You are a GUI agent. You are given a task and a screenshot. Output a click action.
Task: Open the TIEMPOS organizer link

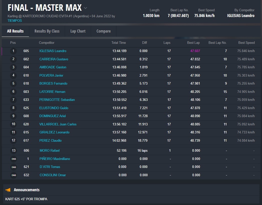15,21
